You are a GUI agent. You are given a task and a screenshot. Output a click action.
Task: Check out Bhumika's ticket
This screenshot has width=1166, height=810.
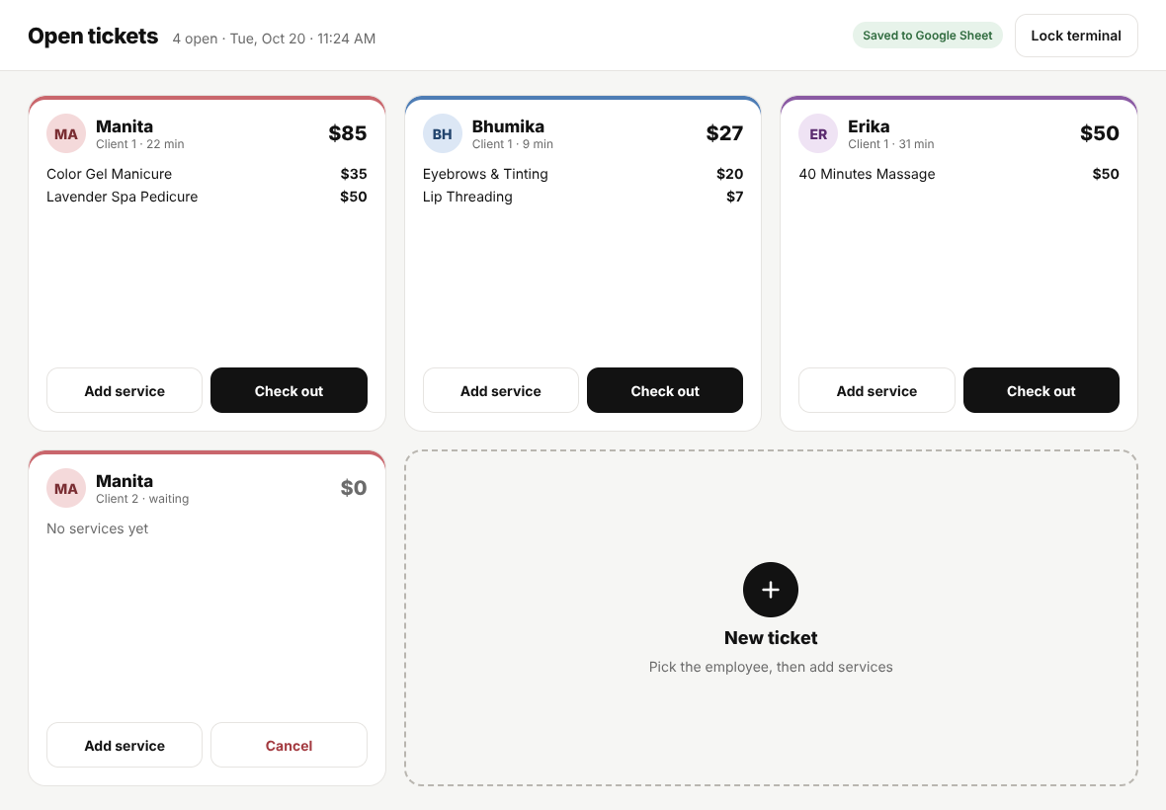[665, 390]
